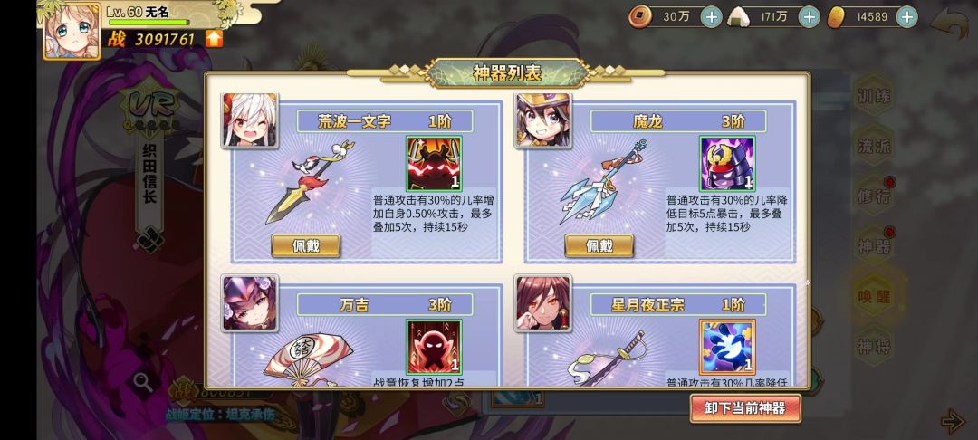View the 魔龙 purple helmet skill icon
This screenshot has width=978, height=440.
pos(727,164)
